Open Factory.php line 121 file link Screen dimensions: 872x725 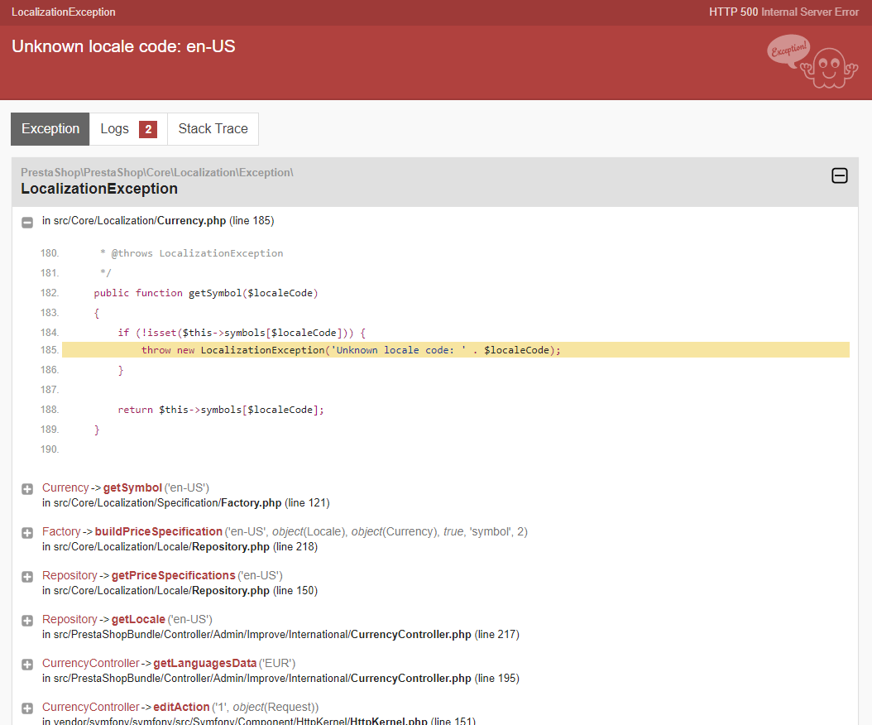pos(186,503)
